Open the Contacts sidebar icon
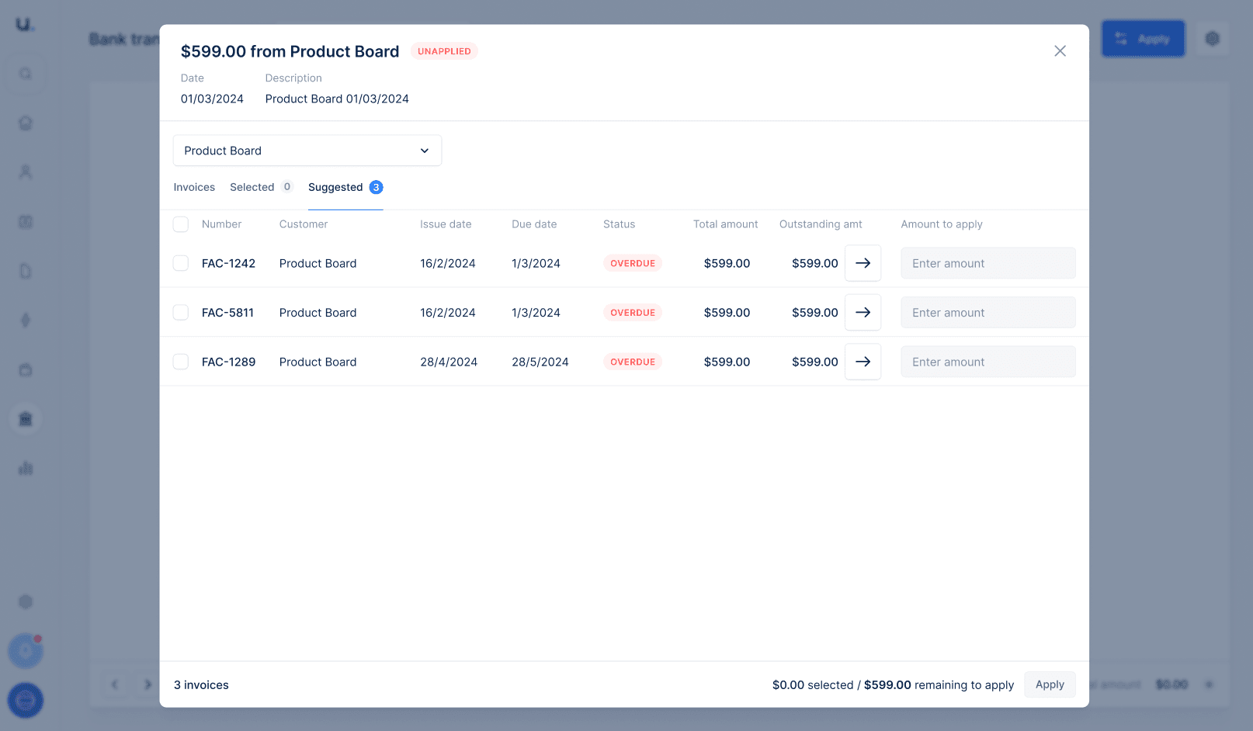The height and width of the screenshot is (731, 1253). pyautogui.click(x=26, y=172)
